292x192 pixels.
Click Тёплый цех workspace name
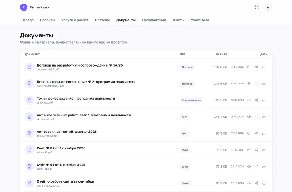coord(39,7)
